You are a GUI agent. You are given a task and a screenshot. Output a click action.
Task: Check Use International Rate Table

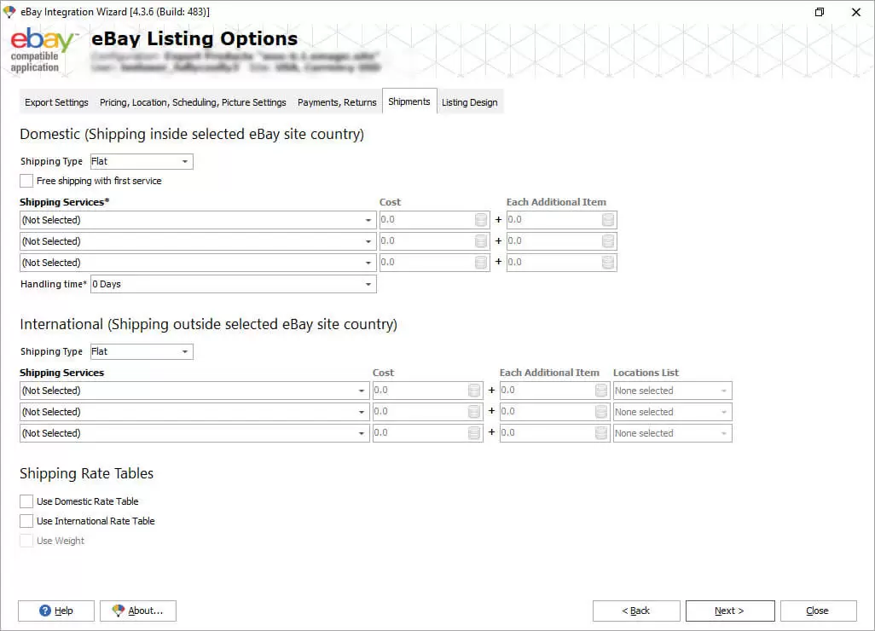[x=27, y=521]
